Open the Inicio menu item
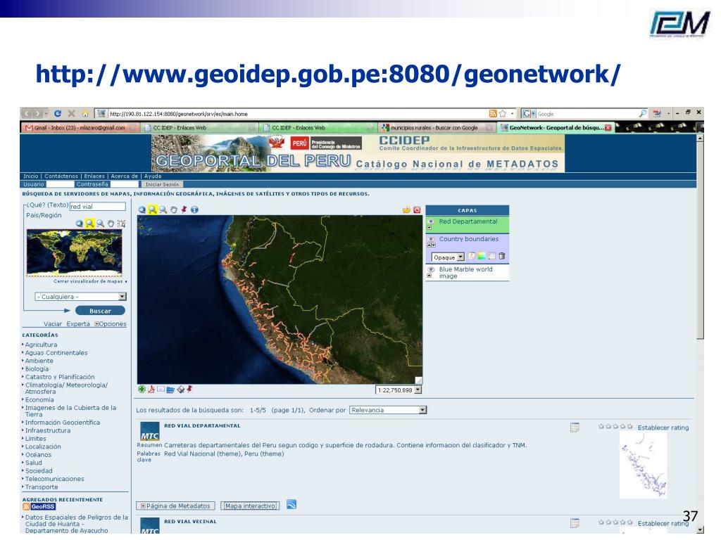The height and width of the screenshot is (540, 721). click(31, 176)
